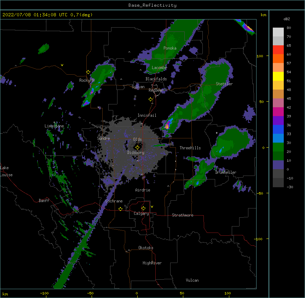Image resolution: width=305 pixels, height=298 pixels.
Task: Click the Cochrane town label
Action: [114, 201]
